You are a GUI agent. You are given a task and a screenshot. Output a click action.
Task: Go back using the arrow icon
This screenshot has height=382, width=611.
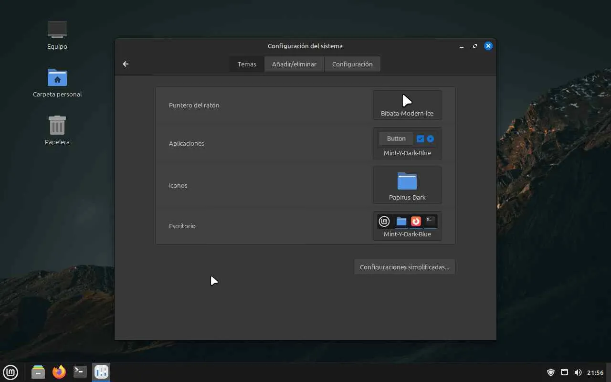click(x=126, y=64)
